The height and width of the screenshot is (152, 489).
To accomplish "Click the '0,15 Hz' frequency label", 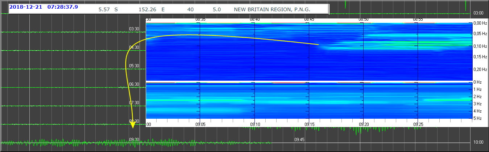I will point(481,57).
